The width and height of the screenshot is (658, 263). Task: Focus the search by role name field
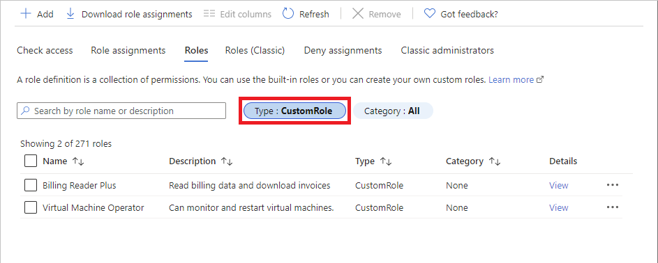tap(121, 111)
